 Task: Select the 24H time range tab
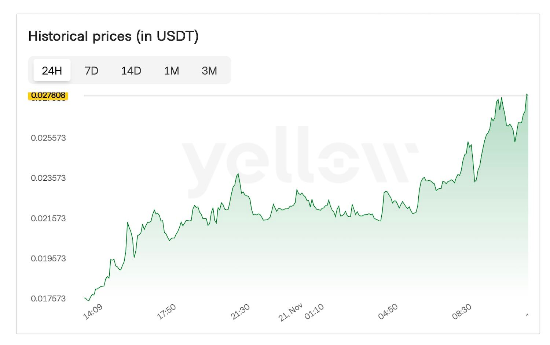coord(52,70)
